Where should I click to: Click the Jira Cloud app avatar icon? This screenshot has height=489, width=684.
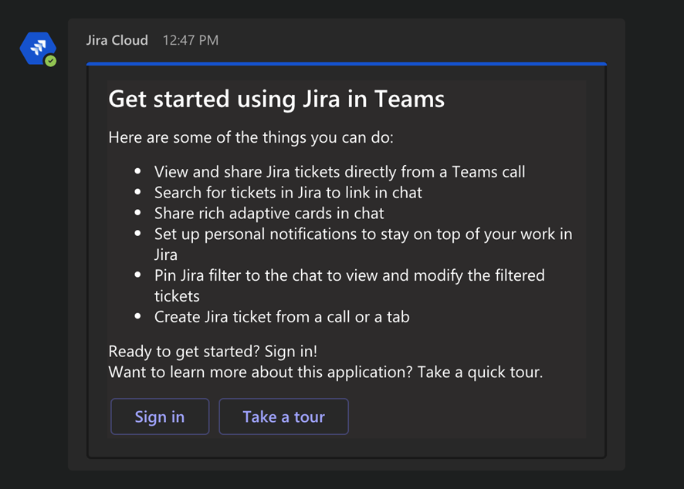[37, 48]
